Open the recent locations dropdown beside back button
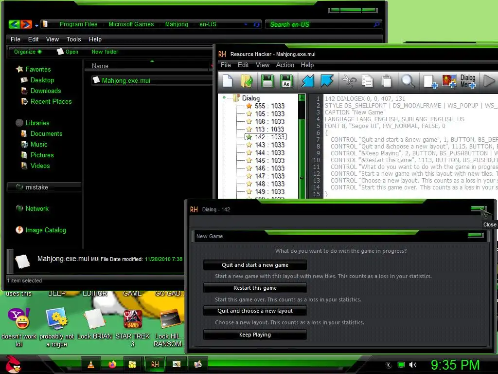Screen dimensions: 498x374 point(36,25)
